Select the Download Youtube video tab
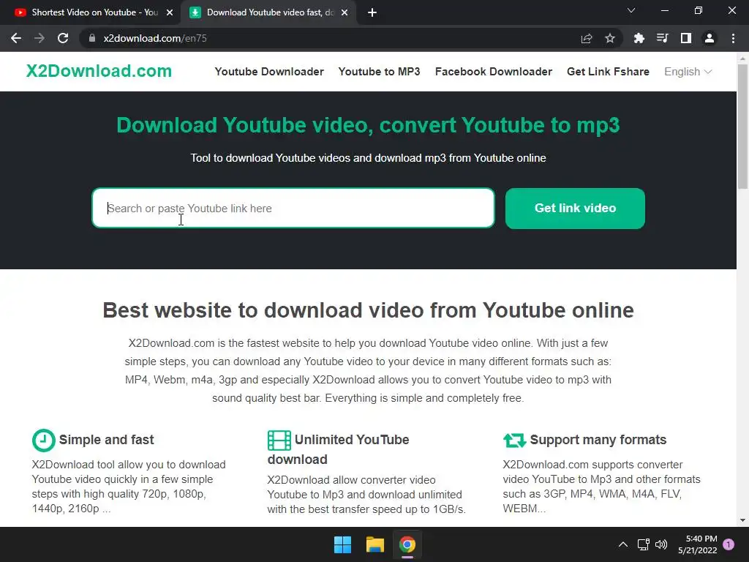This screenshot has width=749, height=562. click(268, 12)
